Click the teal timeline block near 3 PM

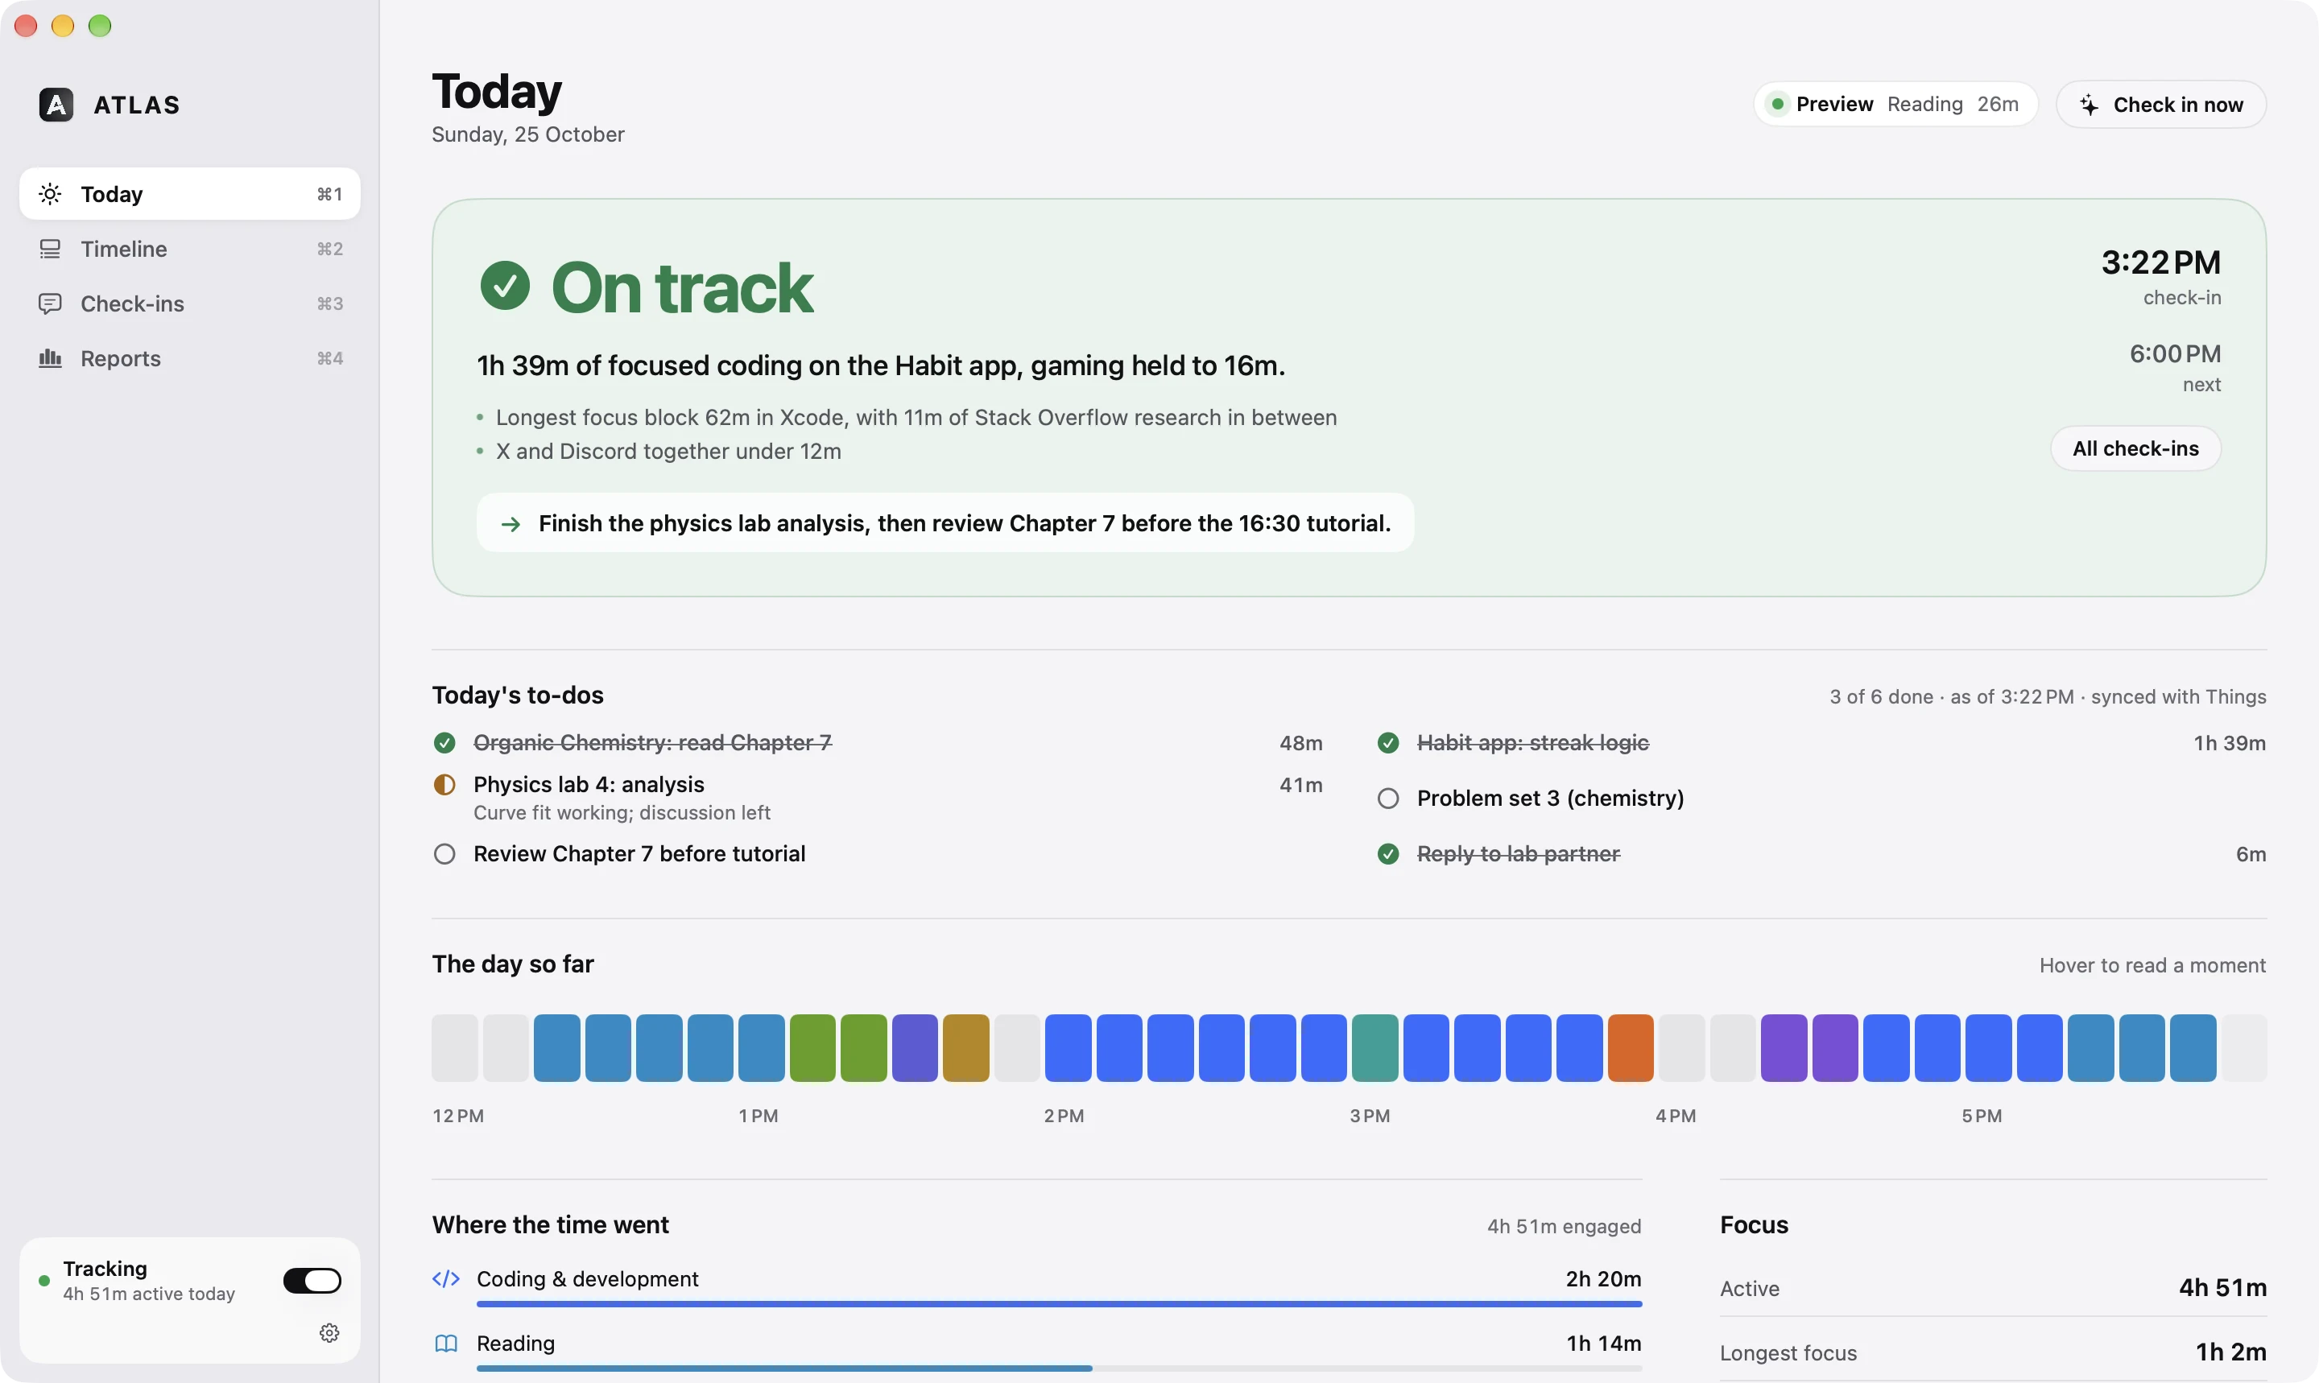tap(1374, 1048)
